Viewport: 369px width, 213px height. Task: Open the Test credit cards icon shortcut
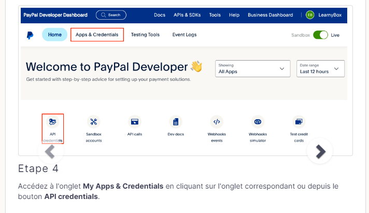[x=299, y=122]
